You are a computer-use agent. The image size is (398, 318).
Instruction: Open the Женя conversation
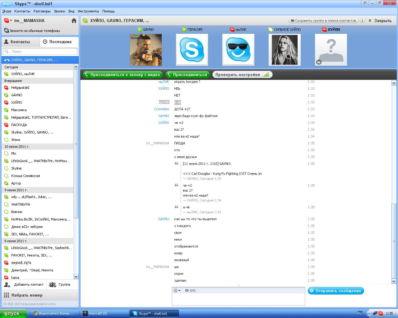coord(38,140)
